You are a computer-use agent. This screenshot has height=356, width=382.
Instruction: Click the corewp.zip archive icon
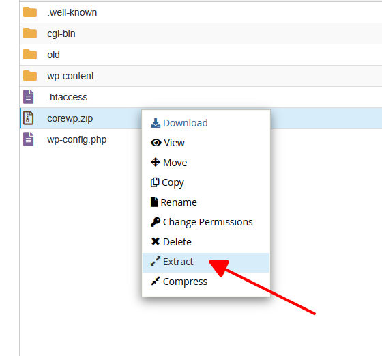coord(28,118)
